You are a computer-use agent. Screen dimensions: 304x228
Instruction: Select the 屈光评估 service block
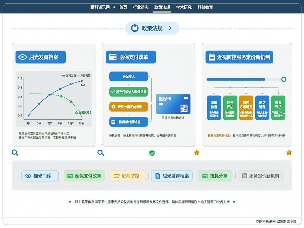pos(230,108)
